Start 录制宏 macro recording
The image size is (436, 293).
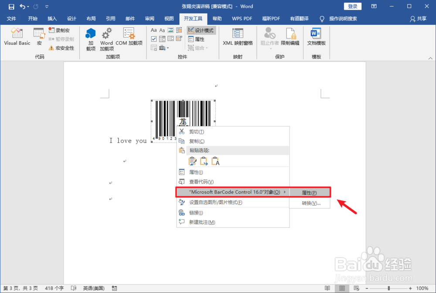59,30
